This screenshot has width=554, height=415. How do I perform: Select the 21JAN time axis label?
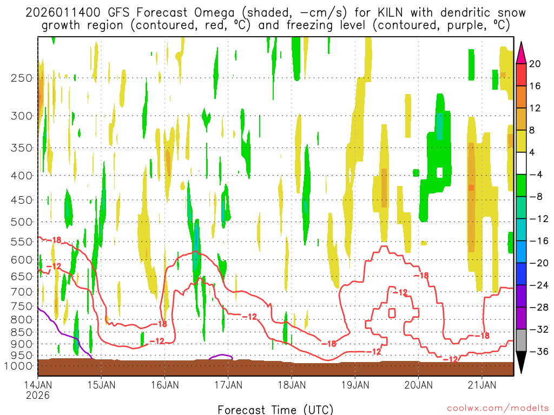point(482,385)
